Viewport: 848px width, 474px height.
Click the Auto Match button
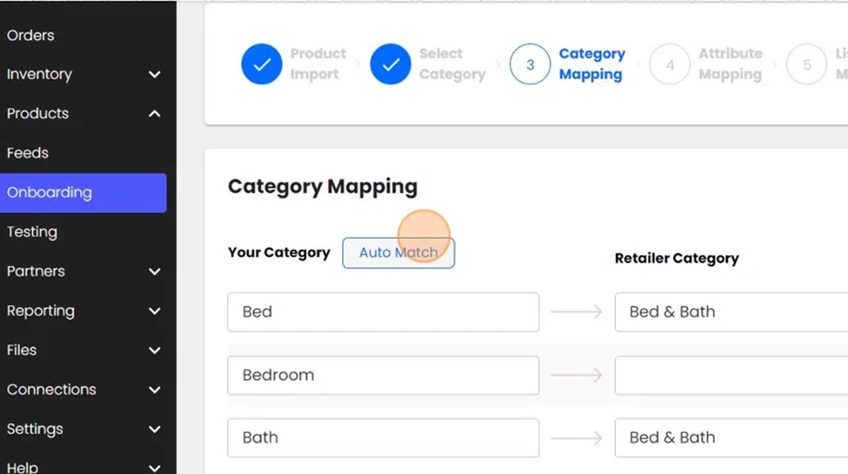pos(398,253)
